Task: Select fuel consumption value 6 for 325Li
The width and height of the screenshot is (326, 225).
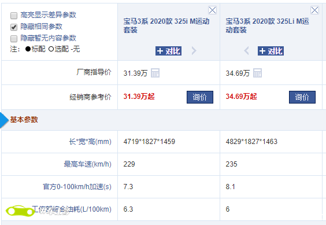Action: [x=228, y=209]
